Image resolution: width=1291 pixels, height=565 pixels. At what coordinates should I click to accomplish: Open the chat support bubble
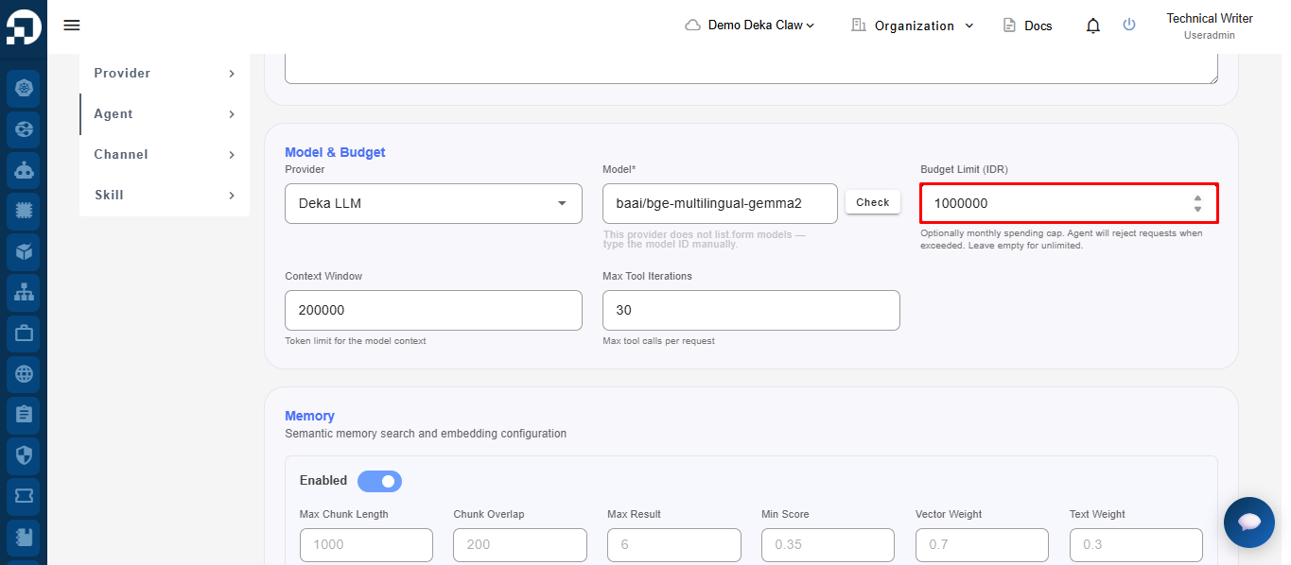(1249, 522)
